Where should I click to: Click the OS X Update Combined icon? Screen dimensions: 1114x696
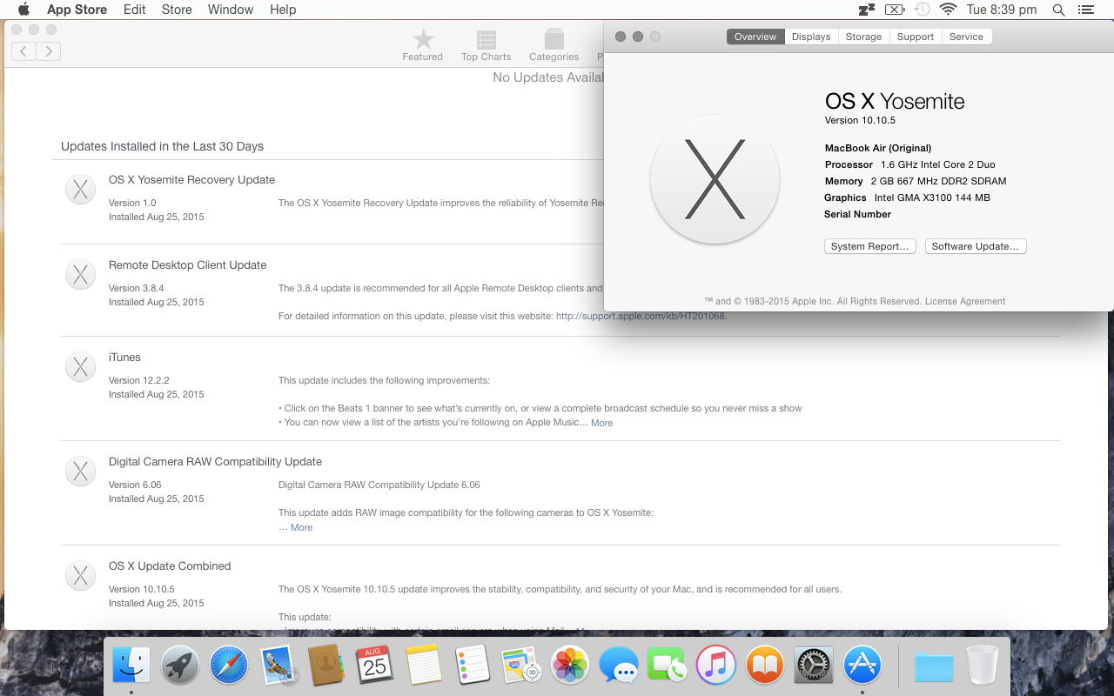[x=80, y=575]
